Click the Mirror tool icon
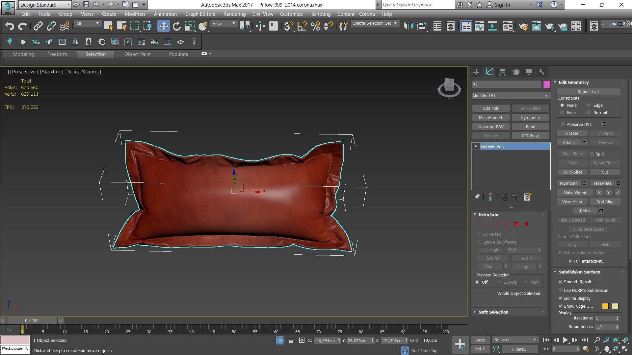This screenshot has width=632, height=355. pos(408,26)
